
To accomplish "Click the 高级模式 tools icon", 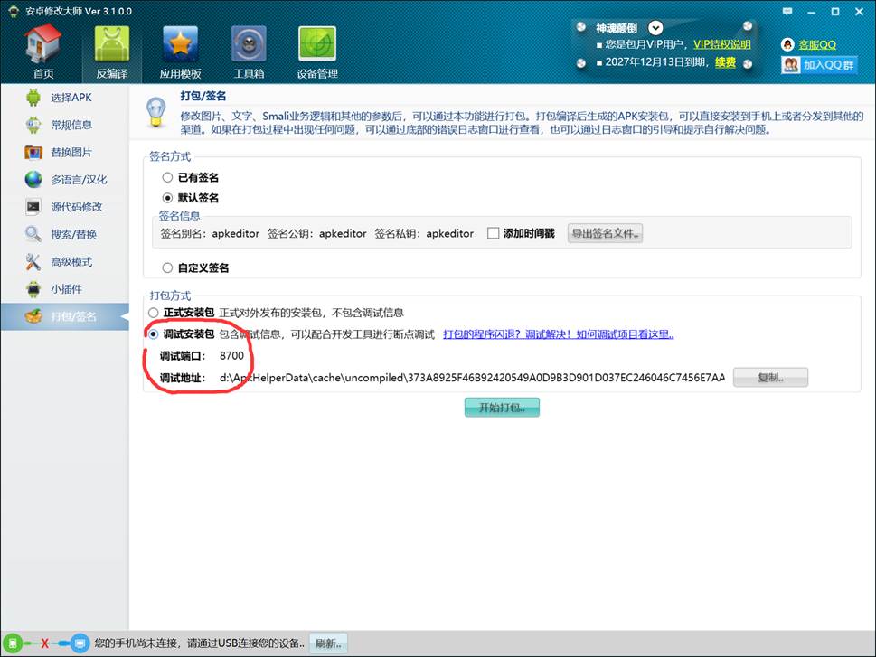I will coord(33,261).
